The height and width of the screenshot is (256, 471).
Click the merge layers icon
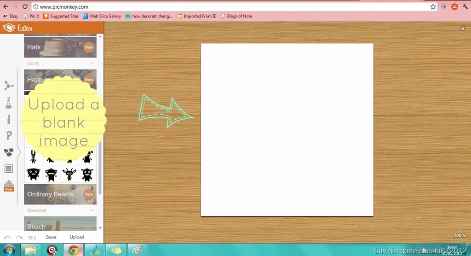[x=32, y=237]
